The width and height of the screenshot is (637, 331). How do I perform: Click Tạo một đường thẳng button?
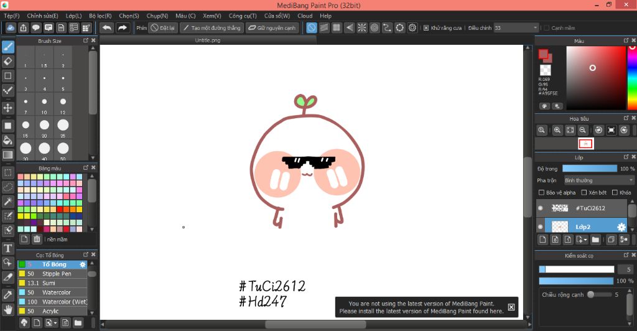[212, 27]
